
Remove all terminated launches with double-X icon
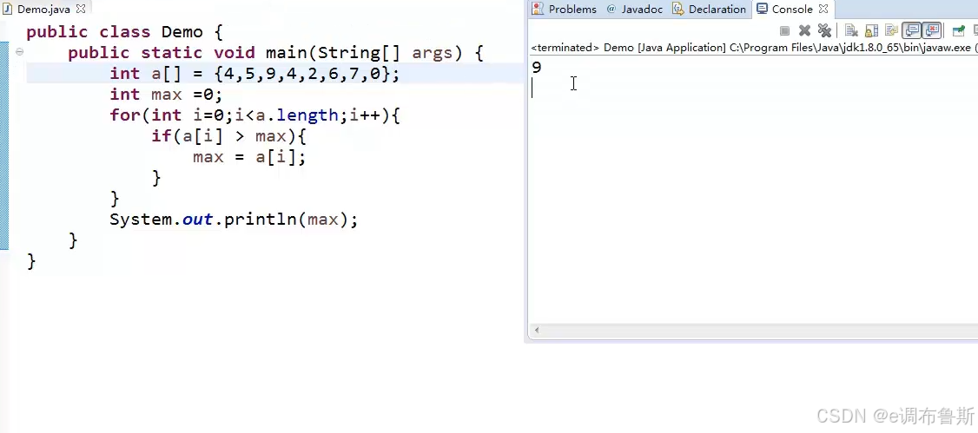pyautogui.click(x=824, y=30)
